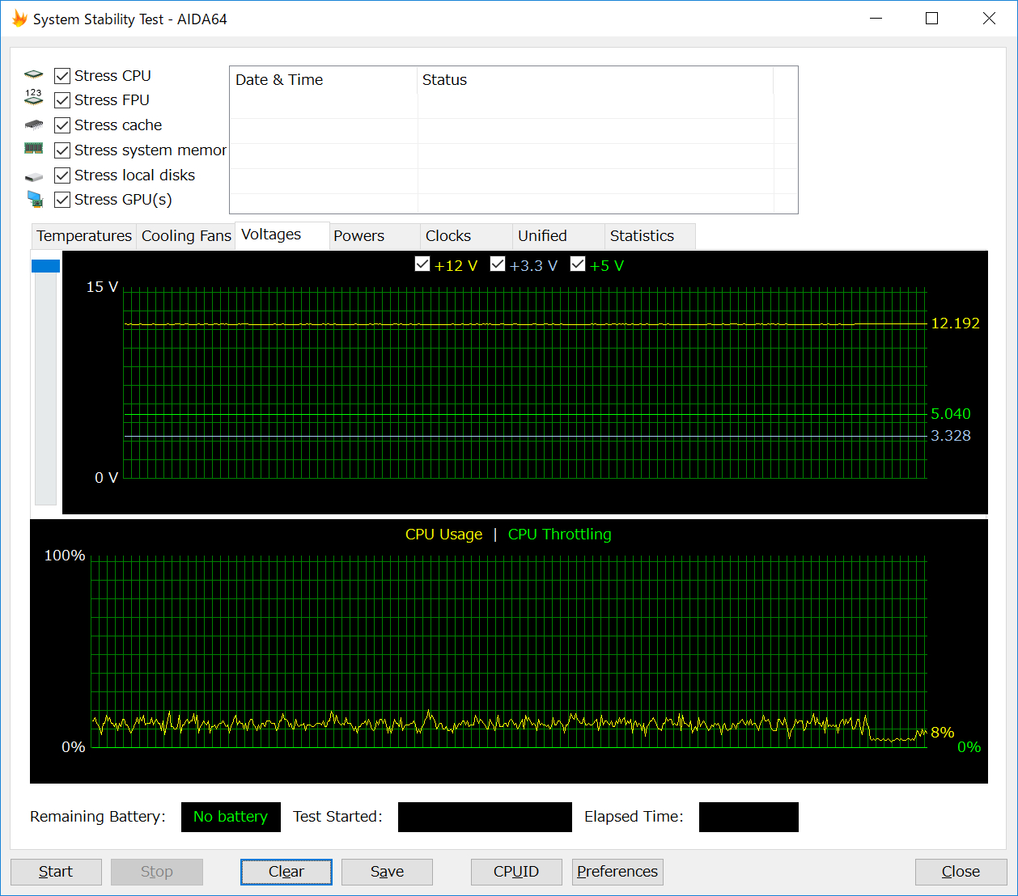Click the CPUID button
The image size is (1018, 896).
tap(516, 872)
